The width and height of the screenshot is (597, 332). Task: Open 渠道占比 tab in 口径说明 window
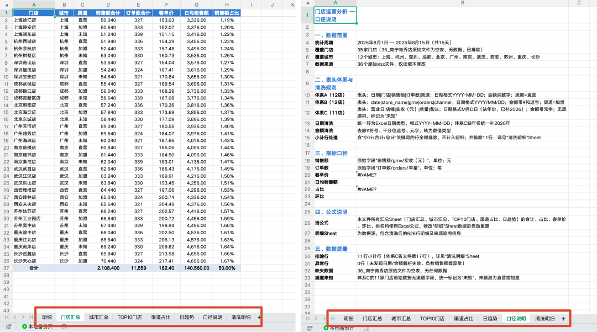click(x=464, y=319)
